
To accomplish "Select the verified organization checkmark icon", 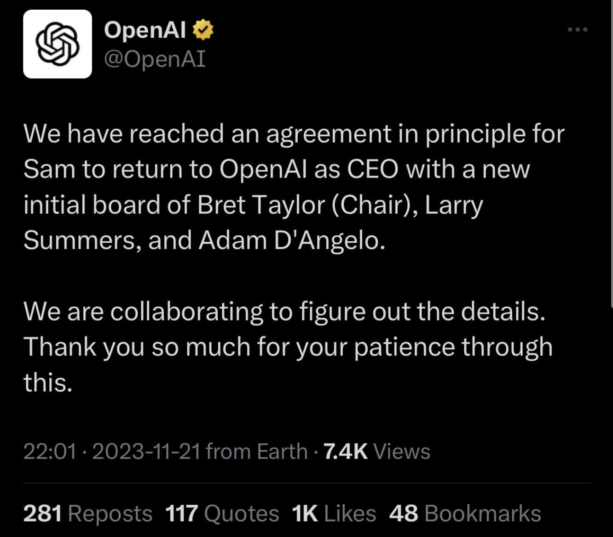I will click(203, 29).
